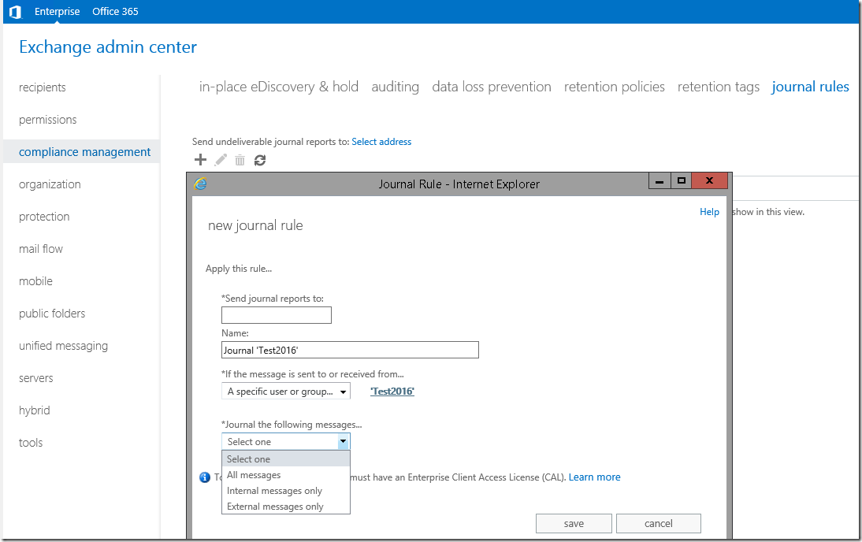Open public folders section
Viewport: 862px width, 542px height.
pyautogui.click(x=52, y=314)
